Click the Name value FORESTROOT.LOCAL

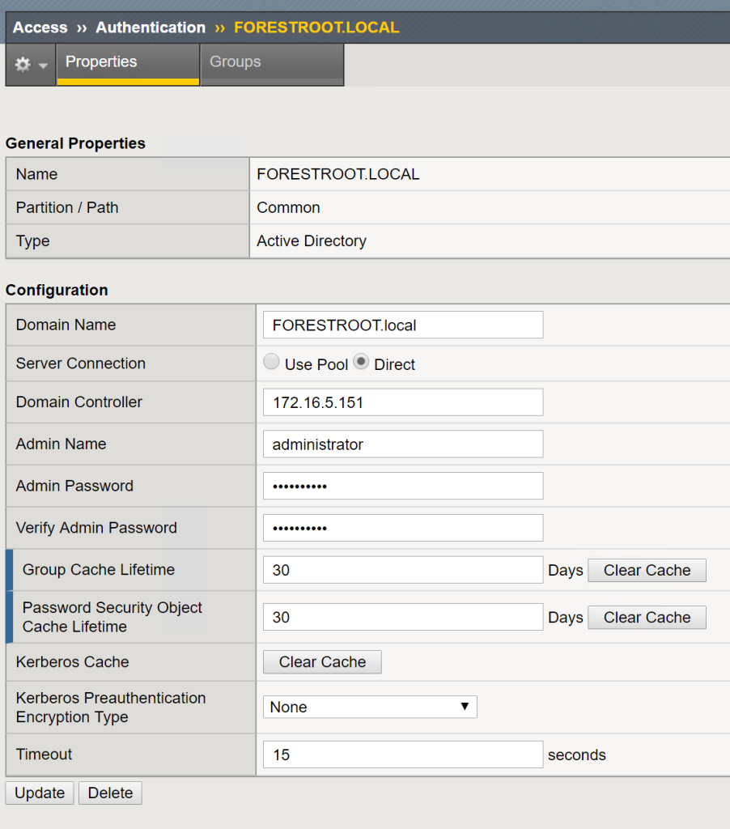pyautogui.click(x=338, y=174)
